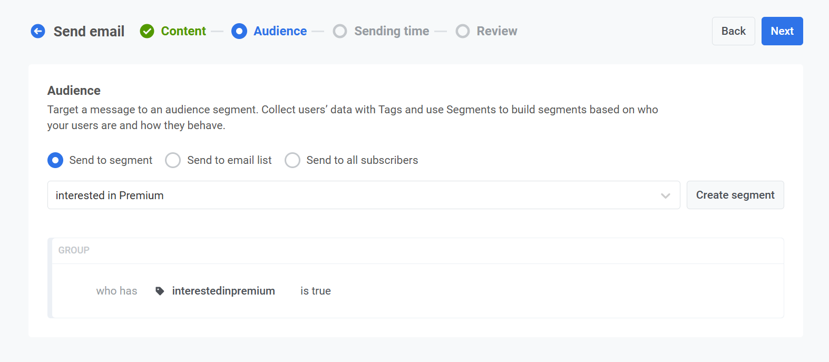The image size is (829, 362).
Task: Click the Review step circle icon
Action: 463,31
